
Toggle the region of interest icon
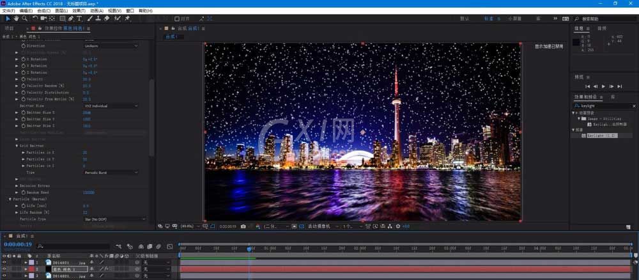pyautogui.click(x=294, y=226)
